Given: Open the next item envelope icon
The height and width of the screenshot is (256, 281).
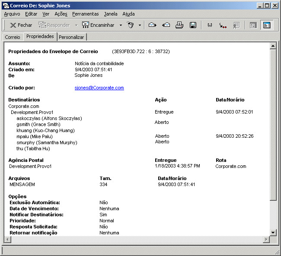Looking at the screenshot, I should tap(152, 25).
